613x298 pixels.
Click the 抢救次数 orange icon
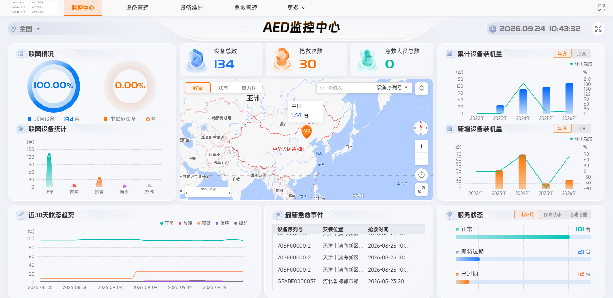pyautogui.click(x=282, y=60)
